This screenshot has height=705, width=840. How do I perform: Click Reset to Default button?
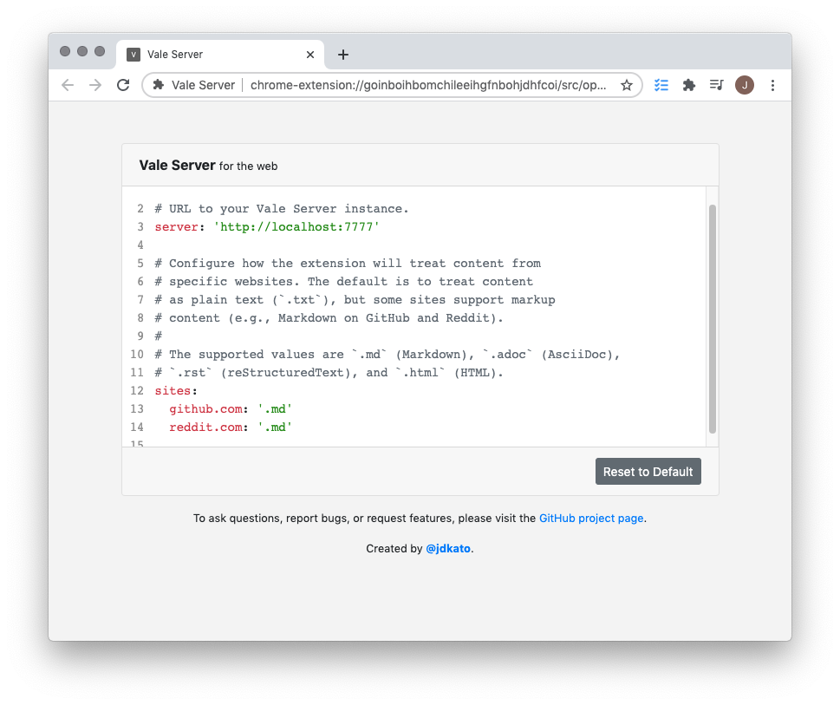(648, 472)
